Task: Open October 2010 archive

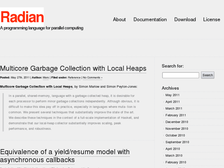Action: pos(175,135)
